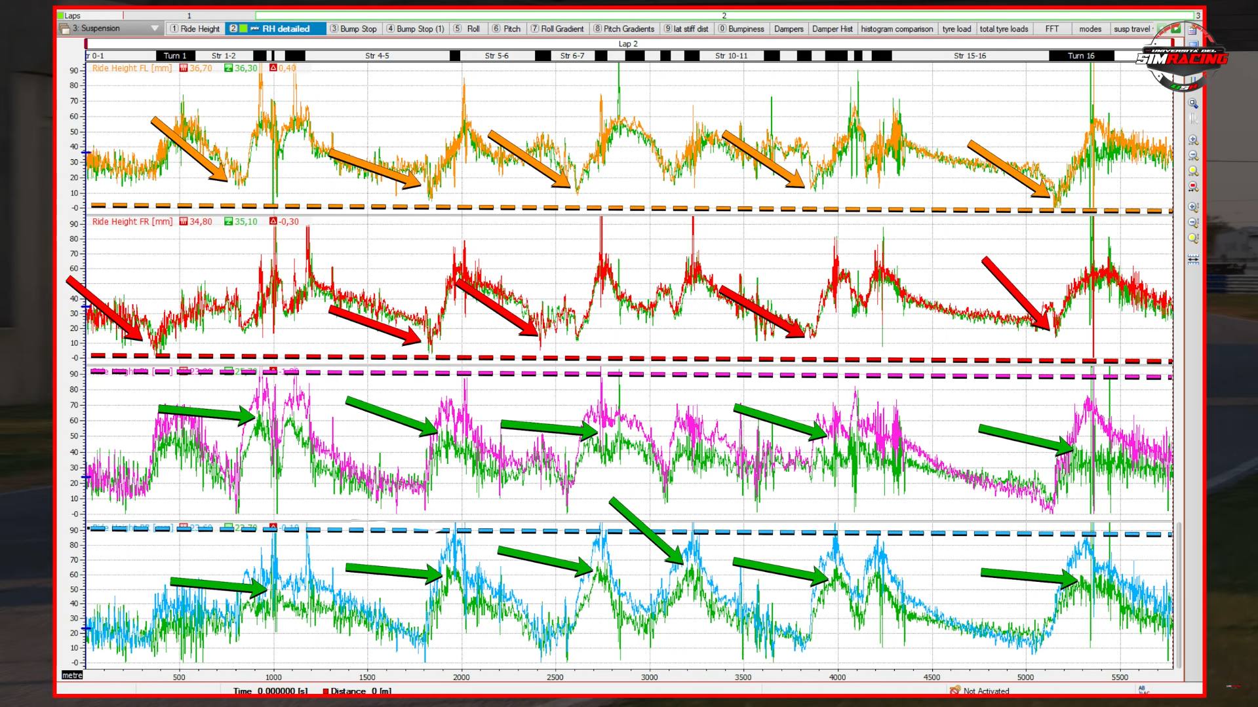
Task: Open the histogram comparison tab
Action: pos(896,29)
